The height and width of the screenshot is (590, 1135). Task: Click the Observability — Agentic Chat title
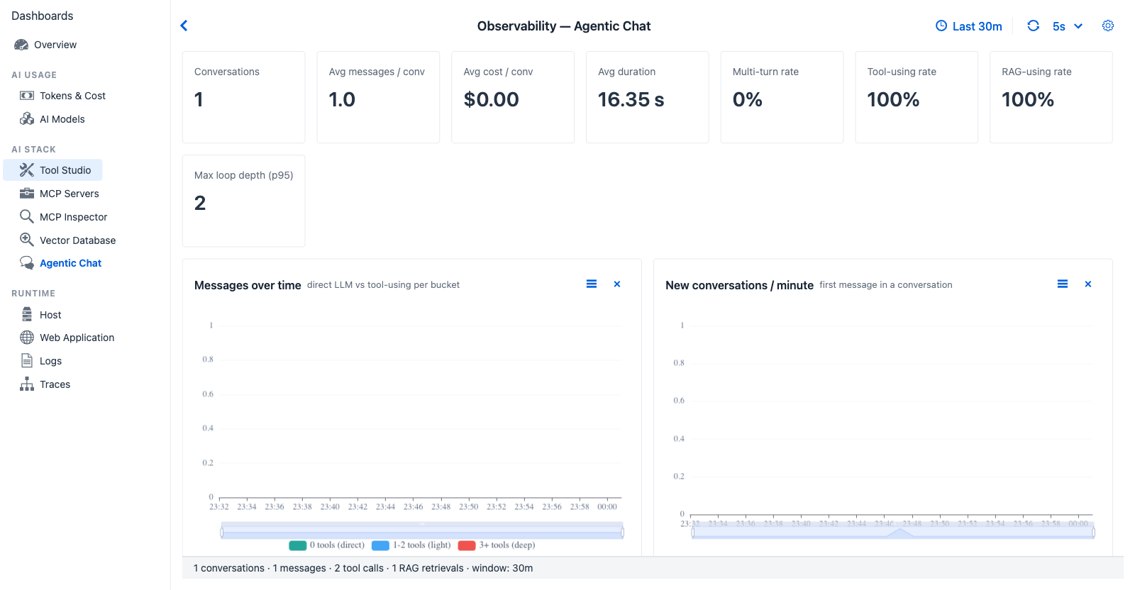564,26
